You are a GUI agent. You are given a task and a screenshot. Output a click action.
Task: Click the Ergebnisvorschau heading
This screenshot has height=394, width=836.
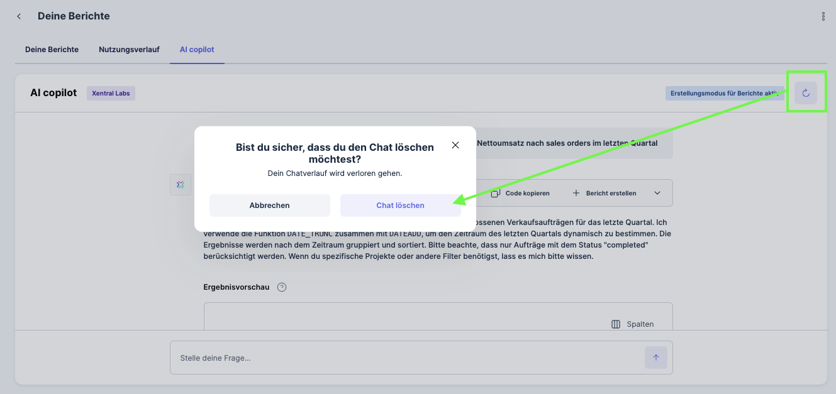pos(237,287)
